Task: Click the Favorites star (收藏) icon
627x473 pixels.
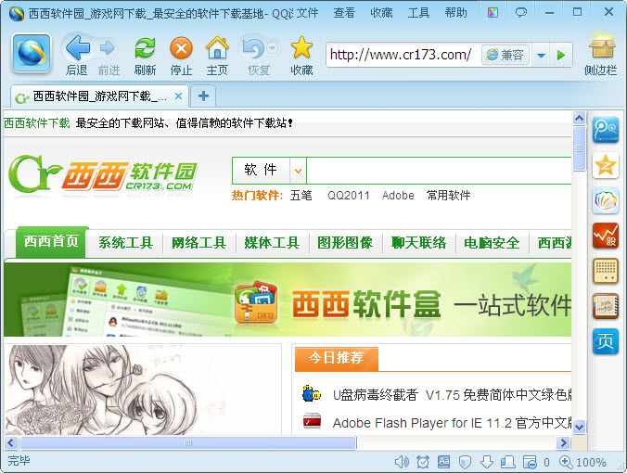Action: pos(301,47)
